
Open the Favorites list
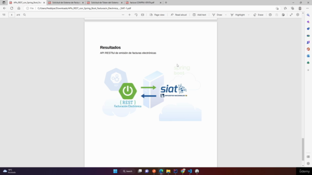pyautogui.click(x=285, y=8)
